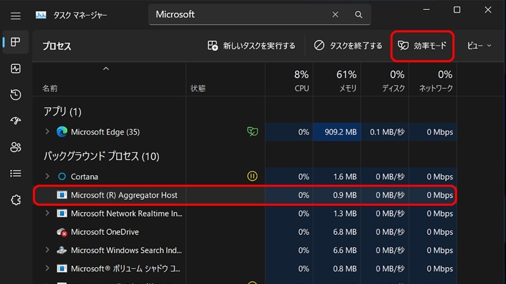This screenshot has height=284, width=506.
Task: Click the Microsoft Network Realtime process icon
Action: click(62, 214)
